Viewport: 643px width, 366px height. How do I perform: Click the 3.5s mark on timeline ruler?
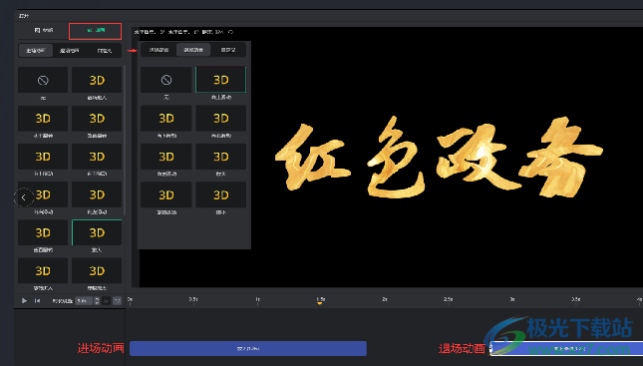[x=576, y=299]
